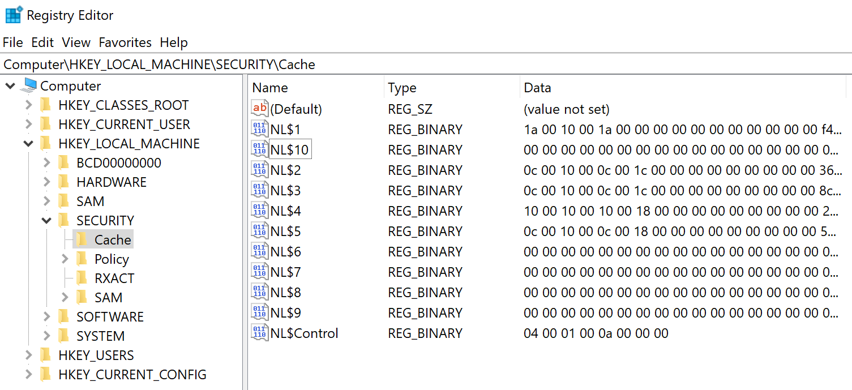Click the Registry Editor icon in the title bar

pos(12,14)
